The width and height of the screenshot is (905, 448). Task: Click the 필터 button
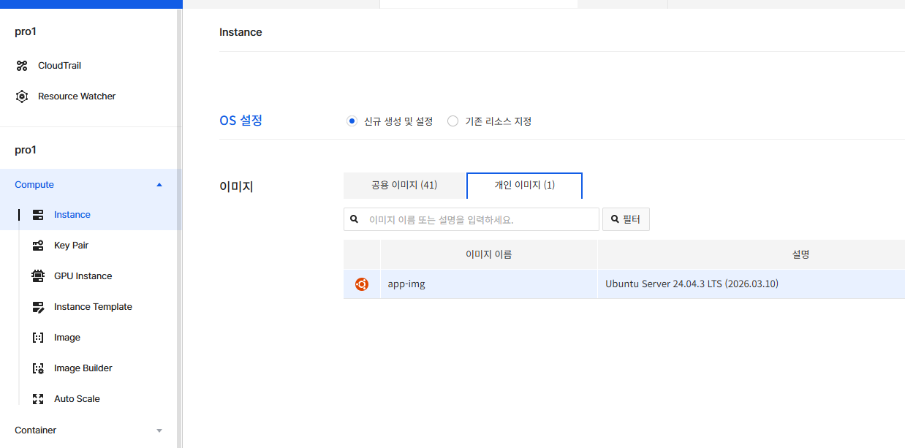pos(626,219)
